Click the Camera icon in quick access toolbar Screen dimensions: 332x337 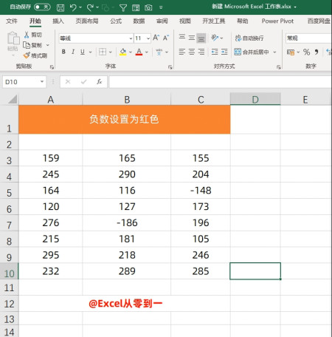point(148,7)
